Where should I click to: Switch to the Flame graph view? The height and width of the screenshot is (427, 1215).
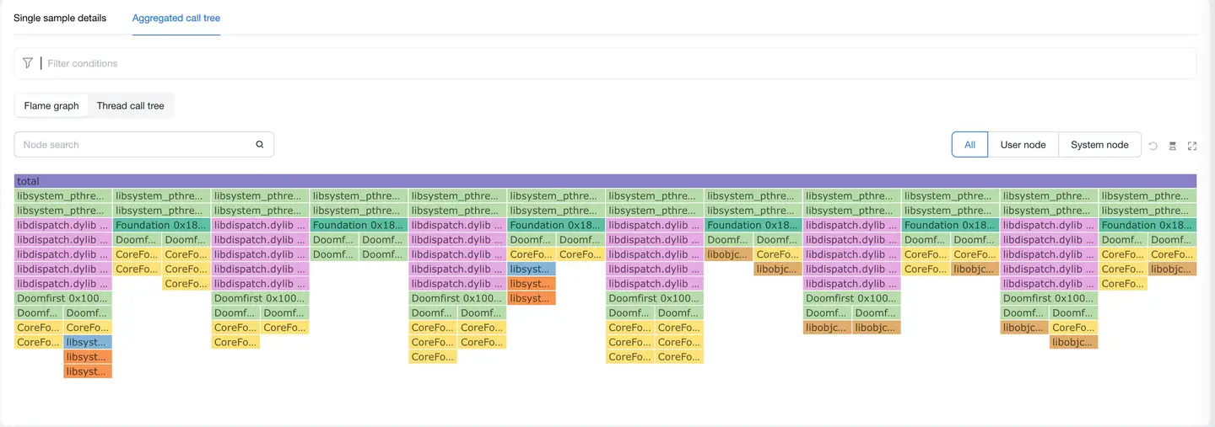[x=51, y=106]
